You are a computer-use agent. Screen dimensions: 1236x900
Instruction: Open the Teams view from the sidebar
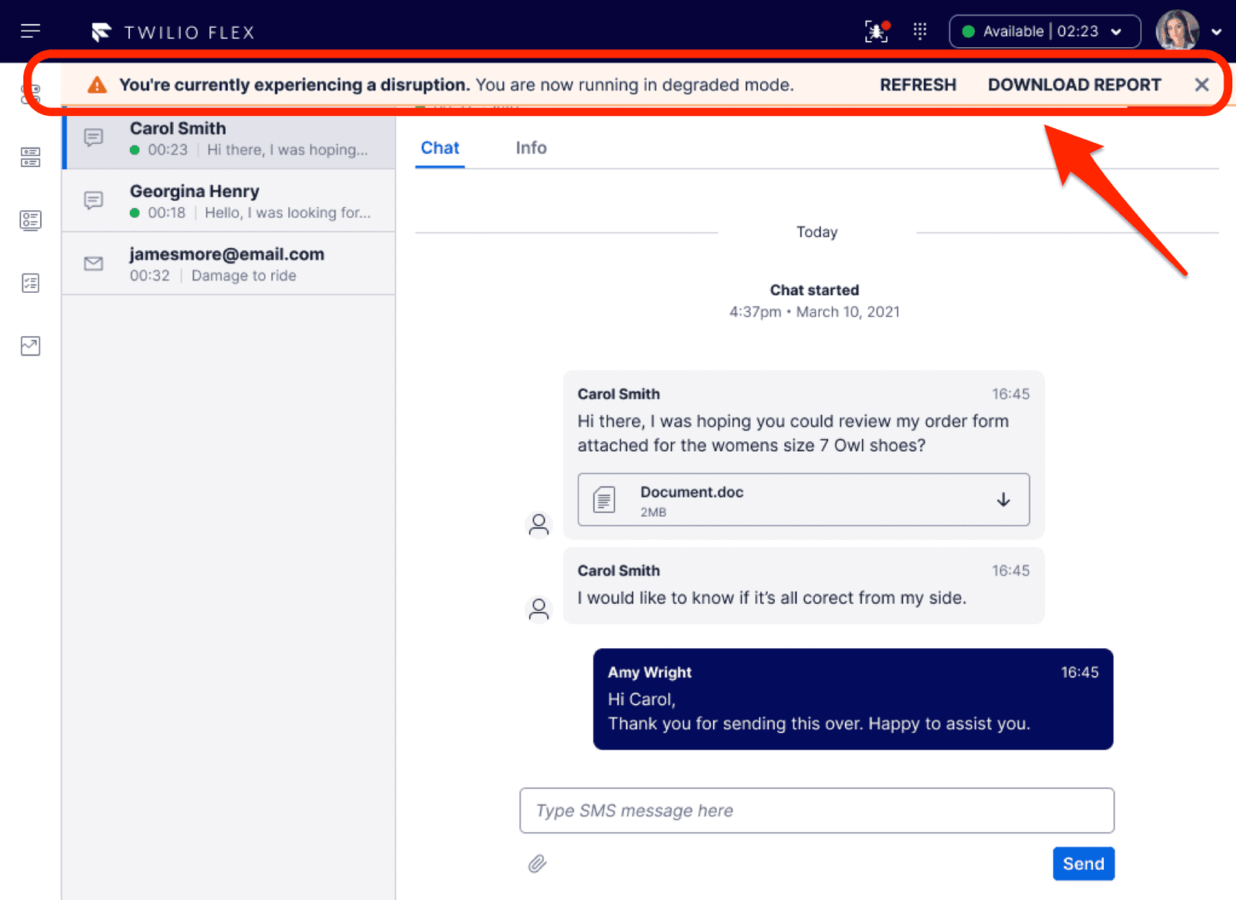click(x=30, y=158)
